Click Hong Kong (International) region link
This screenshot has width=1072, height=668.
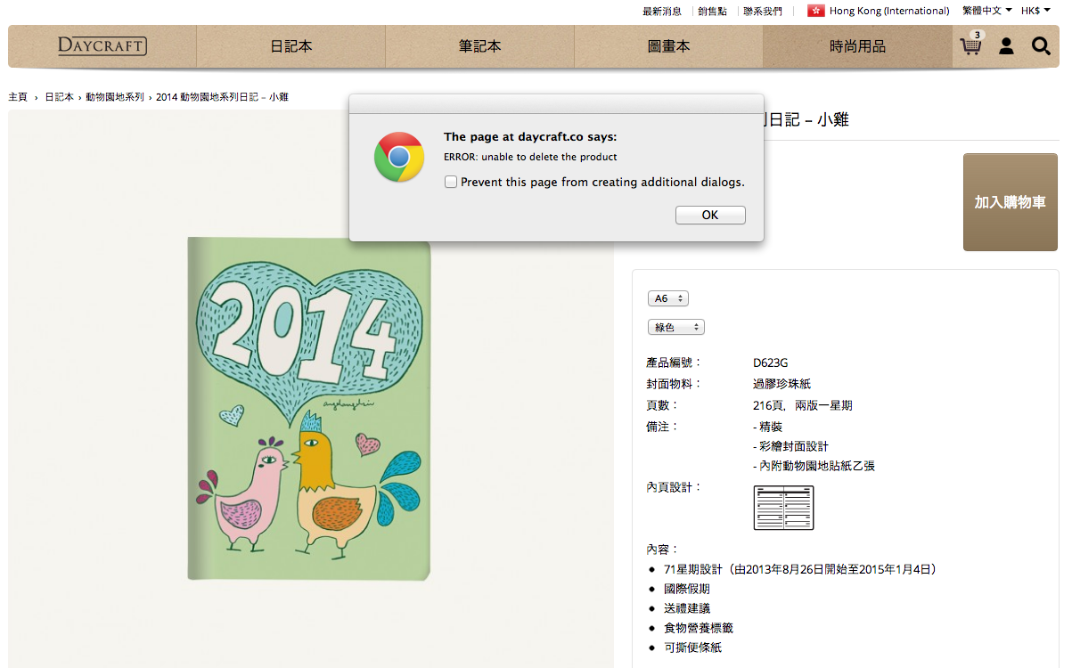889,11
